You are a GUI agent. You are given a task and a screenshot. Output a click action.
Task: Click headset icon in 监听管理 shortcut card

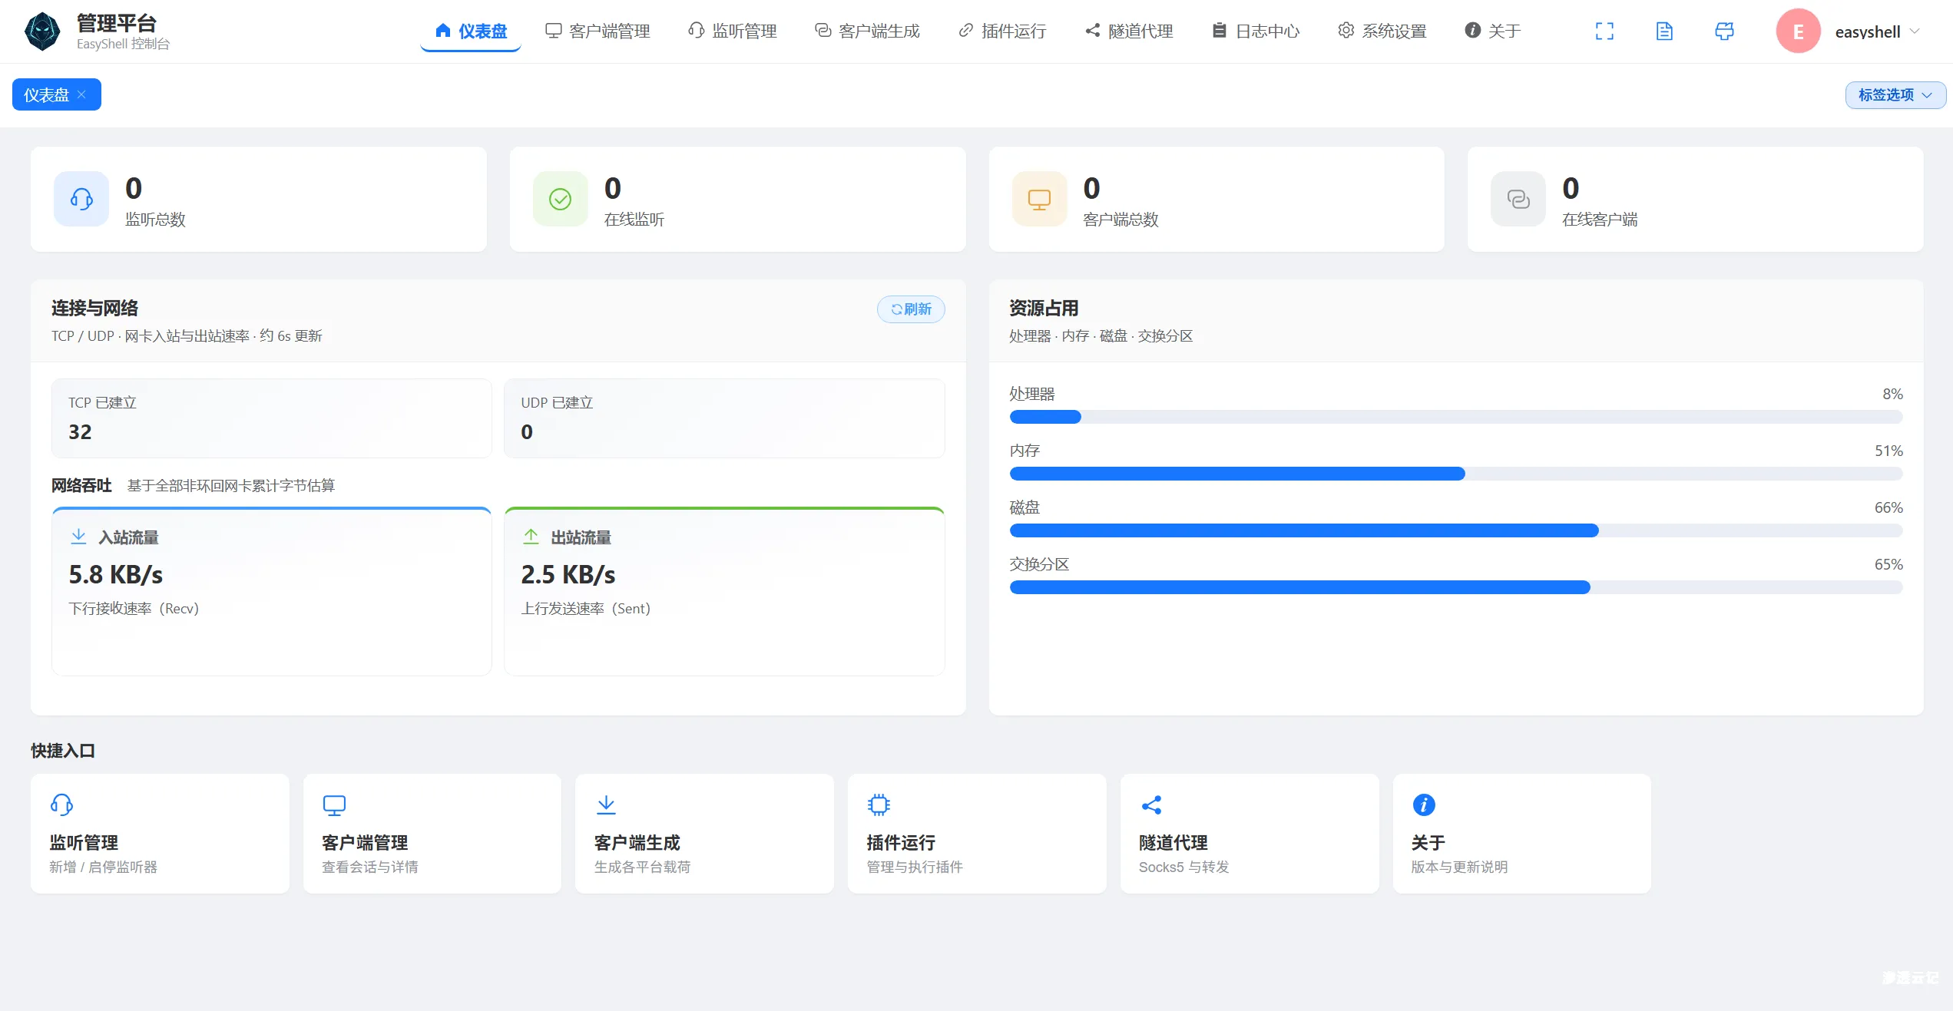(x=61, y=805)
